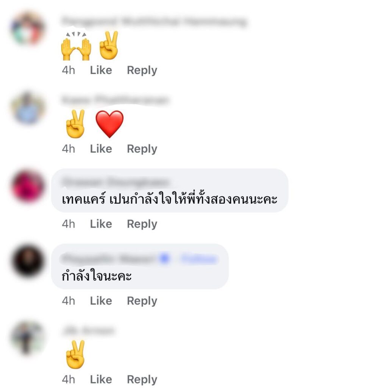Viewport: 387px width, 388px height.
Task: Reply to the comment starting with เทคแคร์
Action: tap(142, 224)
